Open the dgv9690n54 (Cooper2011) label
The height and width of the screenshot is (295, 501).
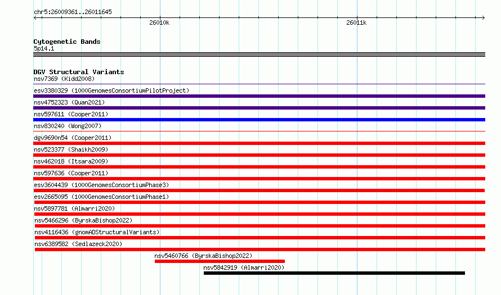click(x=73, y=138)
